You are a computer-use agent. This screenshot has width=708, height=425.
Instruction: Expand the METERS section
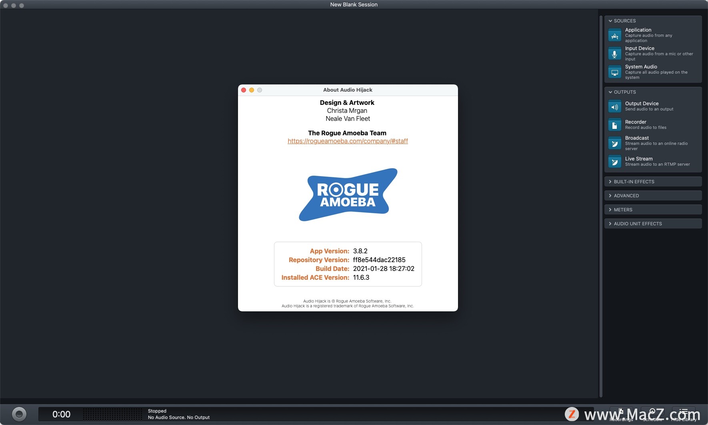coord(653,210)
